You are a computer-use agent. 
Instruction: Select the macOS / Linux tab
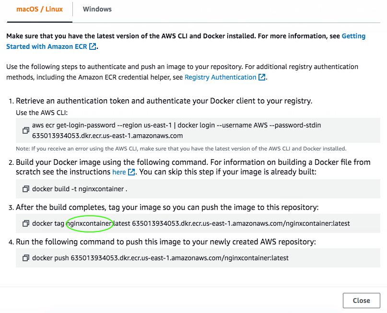pos(39,9)
